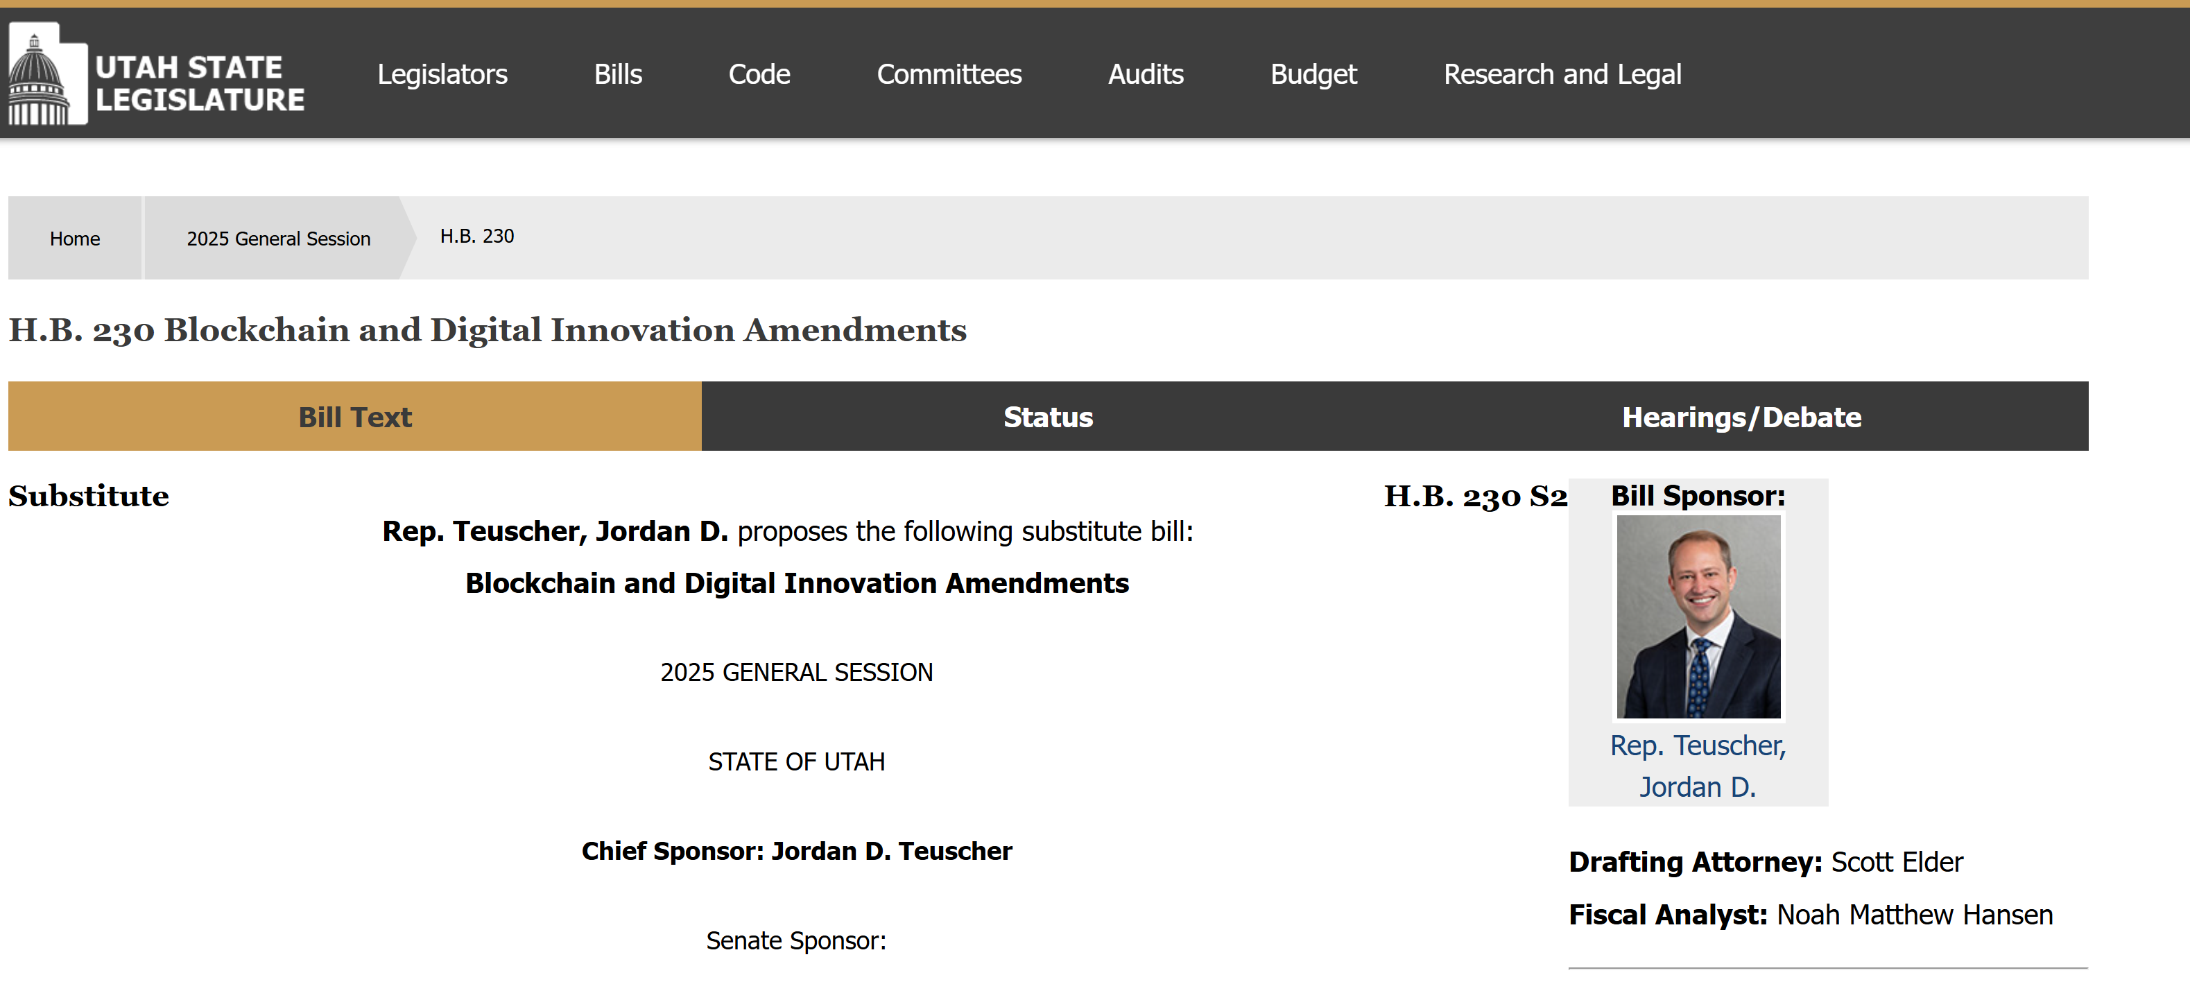Viewport: 2190px width, 1000px height.
Task: Open Rep. Teuscher, Jordan D. sponsor link
Action: [x=1698, y=766]
